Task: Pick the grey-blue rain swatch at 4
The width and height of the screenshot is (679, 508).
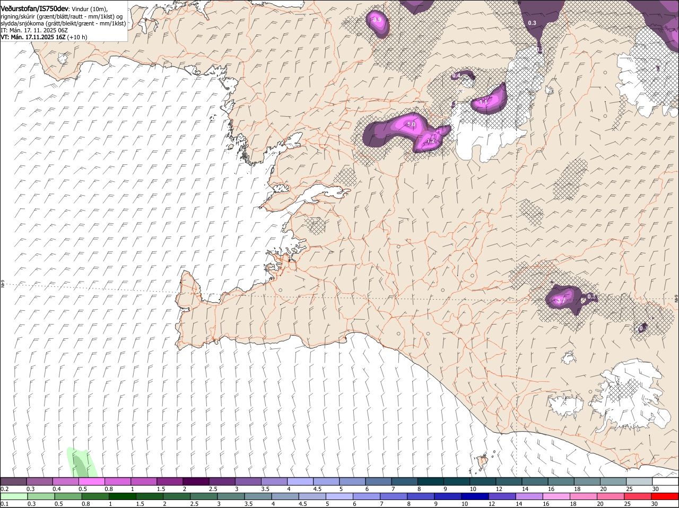Action: pyautogui.click(x=286, y=496)
